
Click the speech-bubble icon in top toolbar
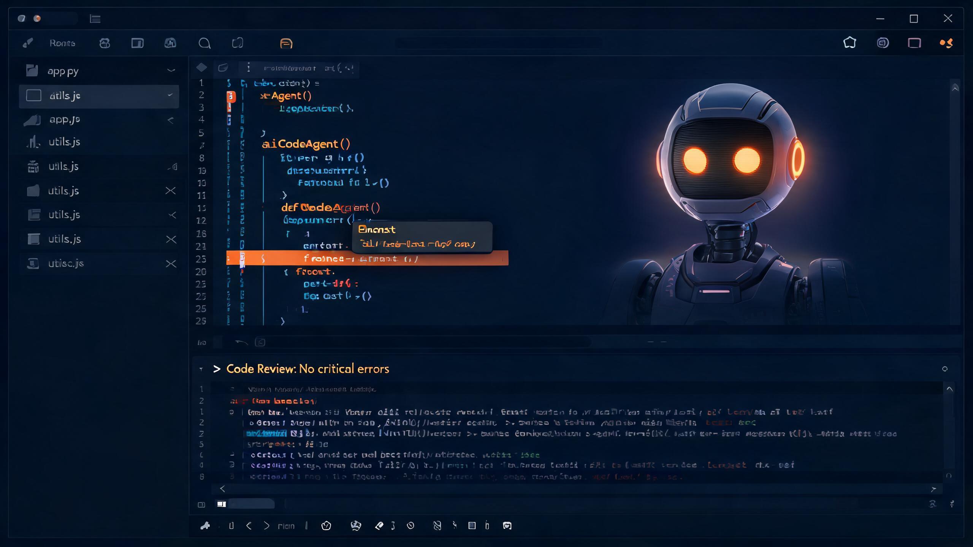pos(204,43)
